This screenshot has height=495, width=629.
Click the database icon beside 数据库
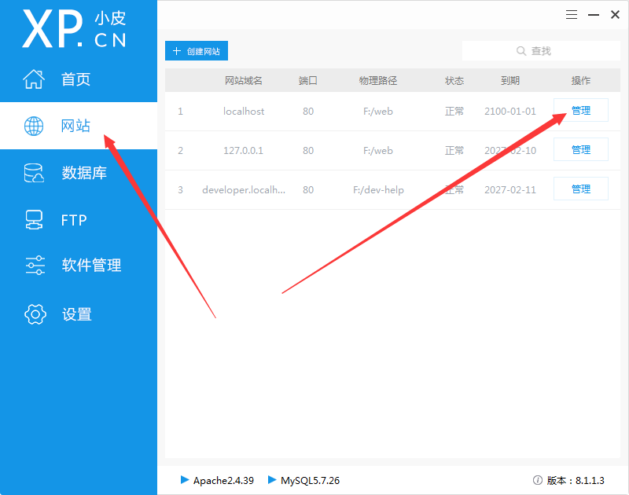pyautogui.click(x=35, y=173)
